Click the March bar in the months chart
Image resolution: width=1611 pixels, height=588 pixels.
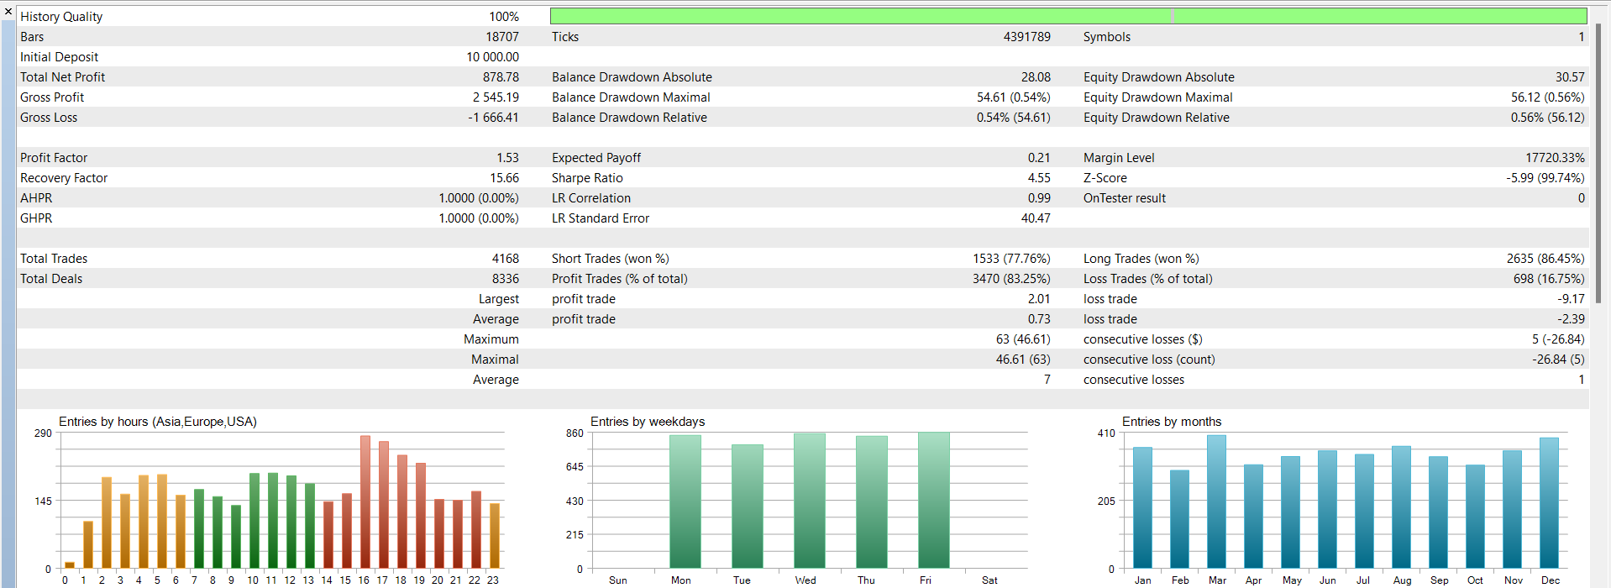(x=1216, y=501)
